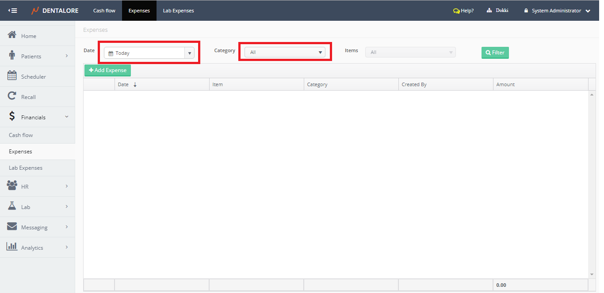This screenshot has height=293, width=604.
Task: Open the Help? link
Action: click(463, 11)
